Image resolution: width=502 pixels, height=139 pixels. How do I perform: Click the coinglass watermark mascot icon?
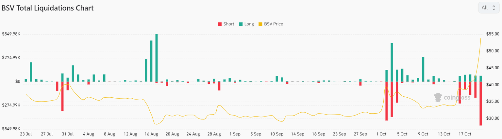pos(438,97)
